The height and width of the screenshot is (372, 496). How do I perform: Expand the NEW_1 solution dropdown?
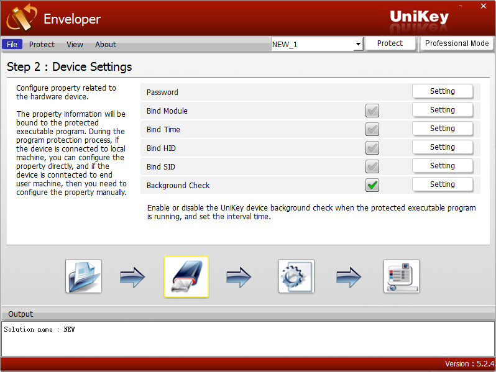(x=358, y=44)
